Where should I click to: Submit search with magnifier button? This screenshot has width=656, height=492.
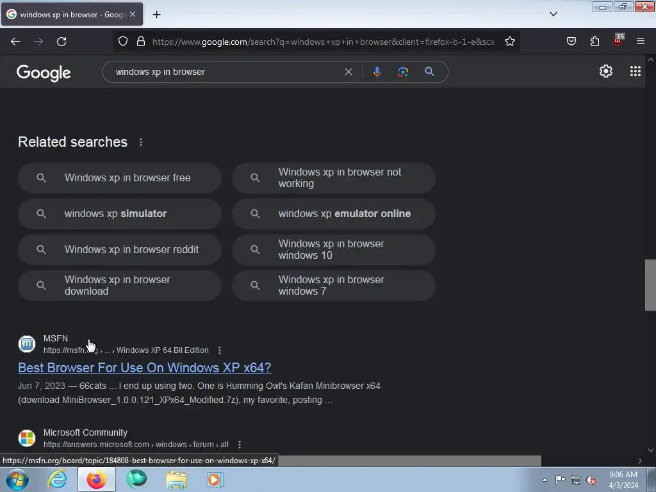[x=429, y=72]
